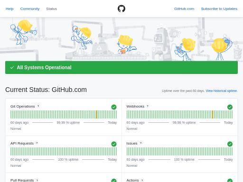Click the Pull Requests component title
Image resolution: width=243 pixels, height=182 pixels.
pyautogui.click(x=22, y=180)
